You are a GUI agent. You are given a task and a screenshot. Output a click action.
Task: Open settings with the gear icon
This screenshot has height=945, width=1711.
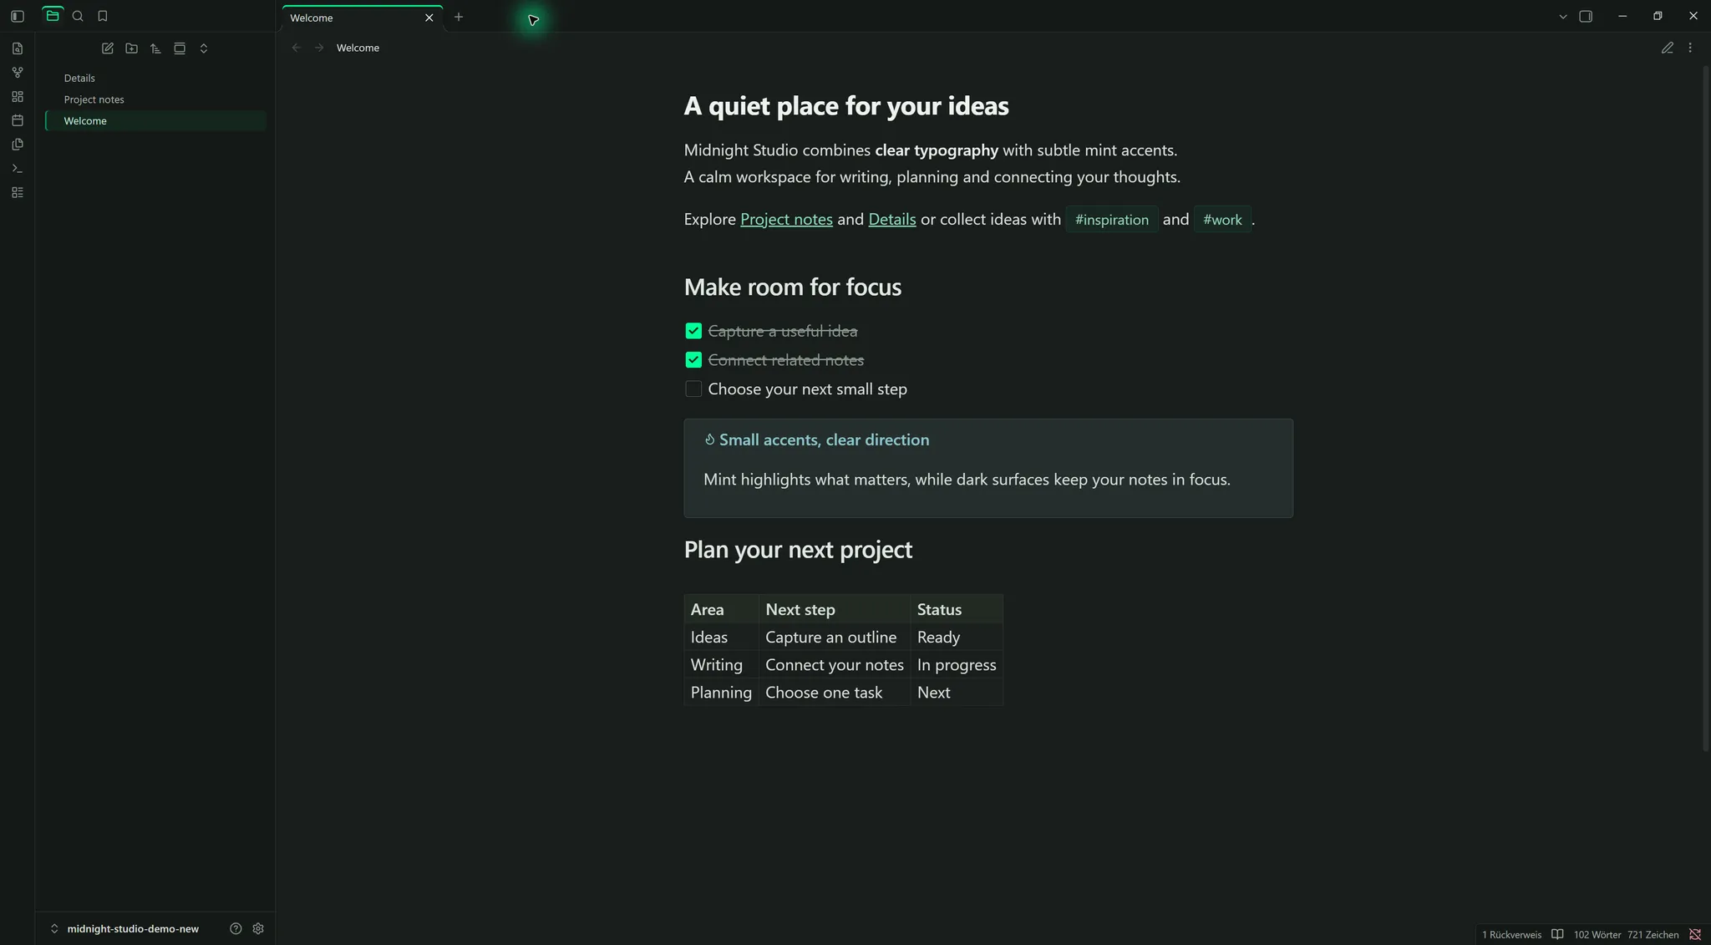pos(258,928)
